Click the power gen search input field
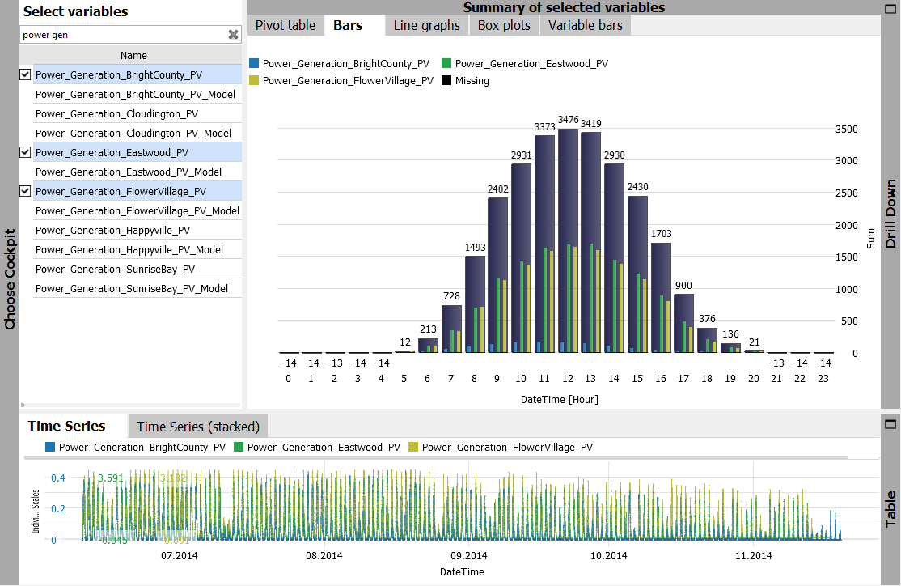 pyautogui.click(x=121, y=35)
